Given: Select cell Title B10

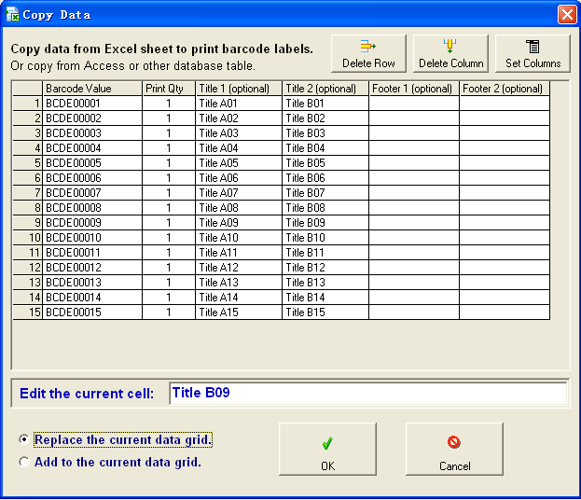Looking at the screenshot, I should (325, 238).
